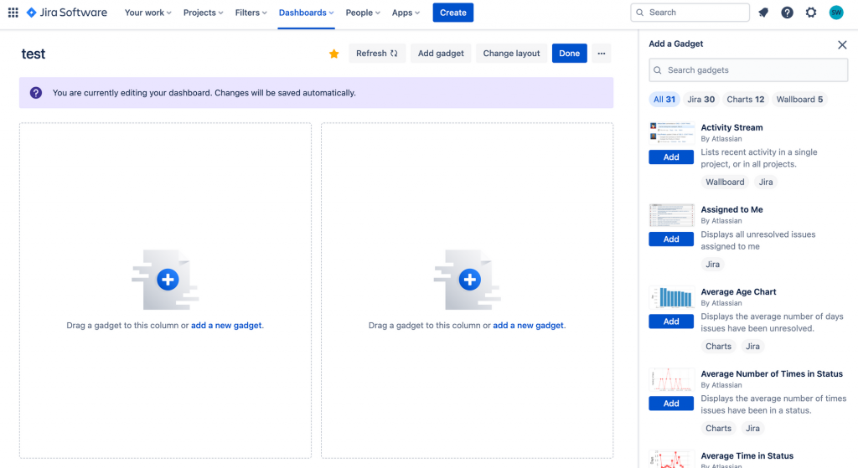The width and height of the screenshot is (858, 468).
Task: Select the Charts 12 filter tab
Action: click(x=745, y=100)
